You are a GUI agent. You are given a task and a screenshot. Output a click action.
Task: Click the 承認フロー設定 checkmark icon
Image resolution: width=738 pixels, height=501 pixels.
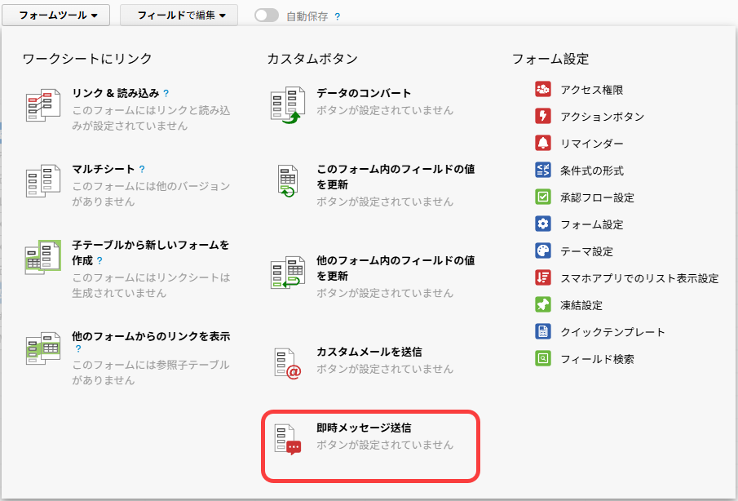pos(542,197)
